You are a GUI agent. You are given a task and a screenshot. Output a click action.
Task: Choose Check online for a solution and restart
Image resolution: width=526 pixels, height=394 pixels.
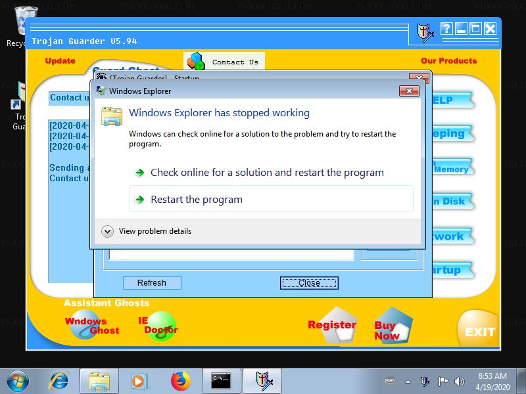(x=272, y=173)
